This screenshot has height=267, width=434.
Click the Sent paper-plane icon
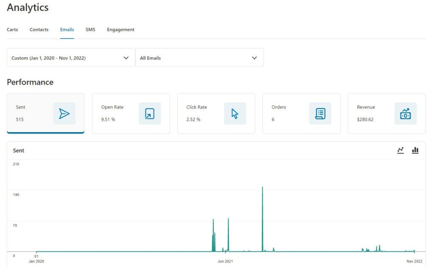pyautogui.click(x=64, y=114)
